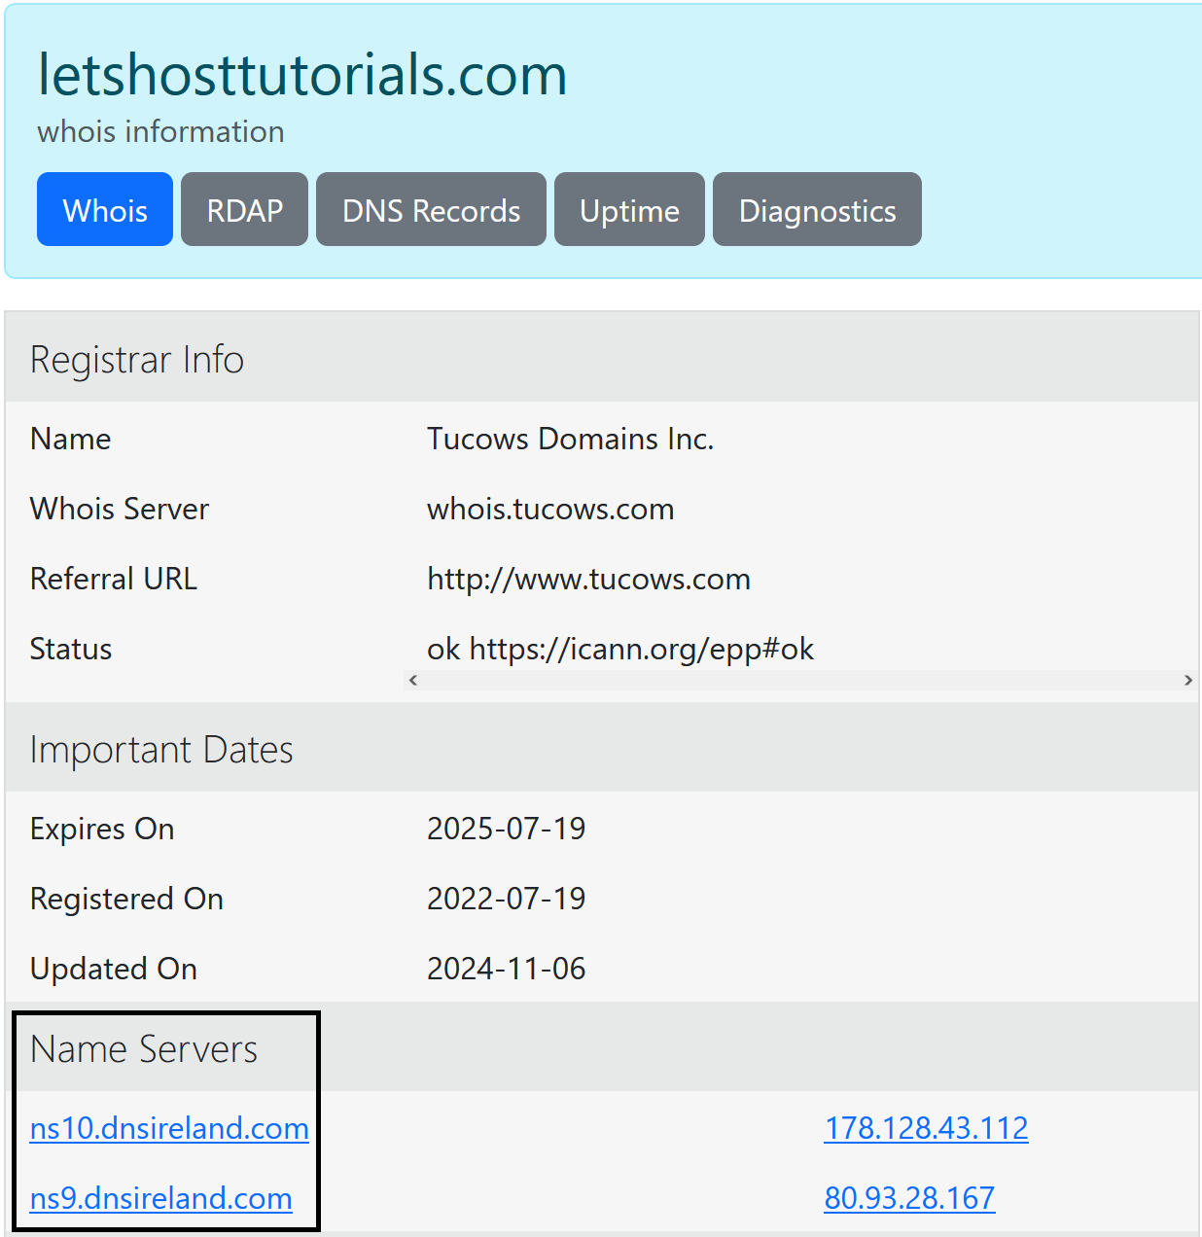Viewport: 1202px width, 1237px height.
Task: Click the Status value with icann.org URL
Action: click(619, 649)
